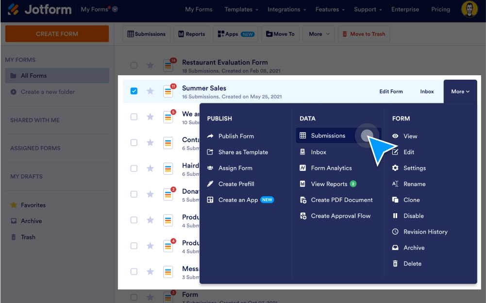Toggle the star to favorite Summer Sales

(x=150, y=90)
